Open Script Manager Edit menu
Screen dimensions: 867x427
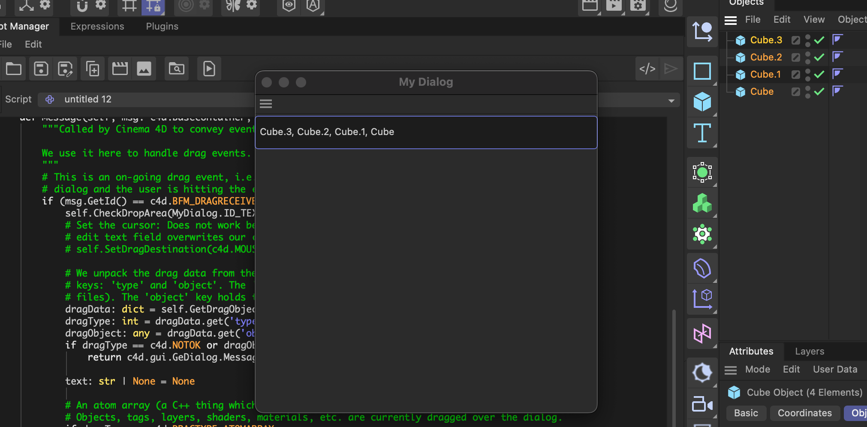(x=33, y=45)
